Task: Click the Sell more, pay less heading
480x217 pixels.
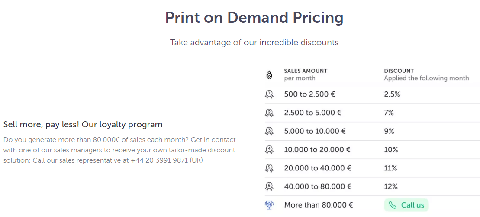Action: pos(83,125)
